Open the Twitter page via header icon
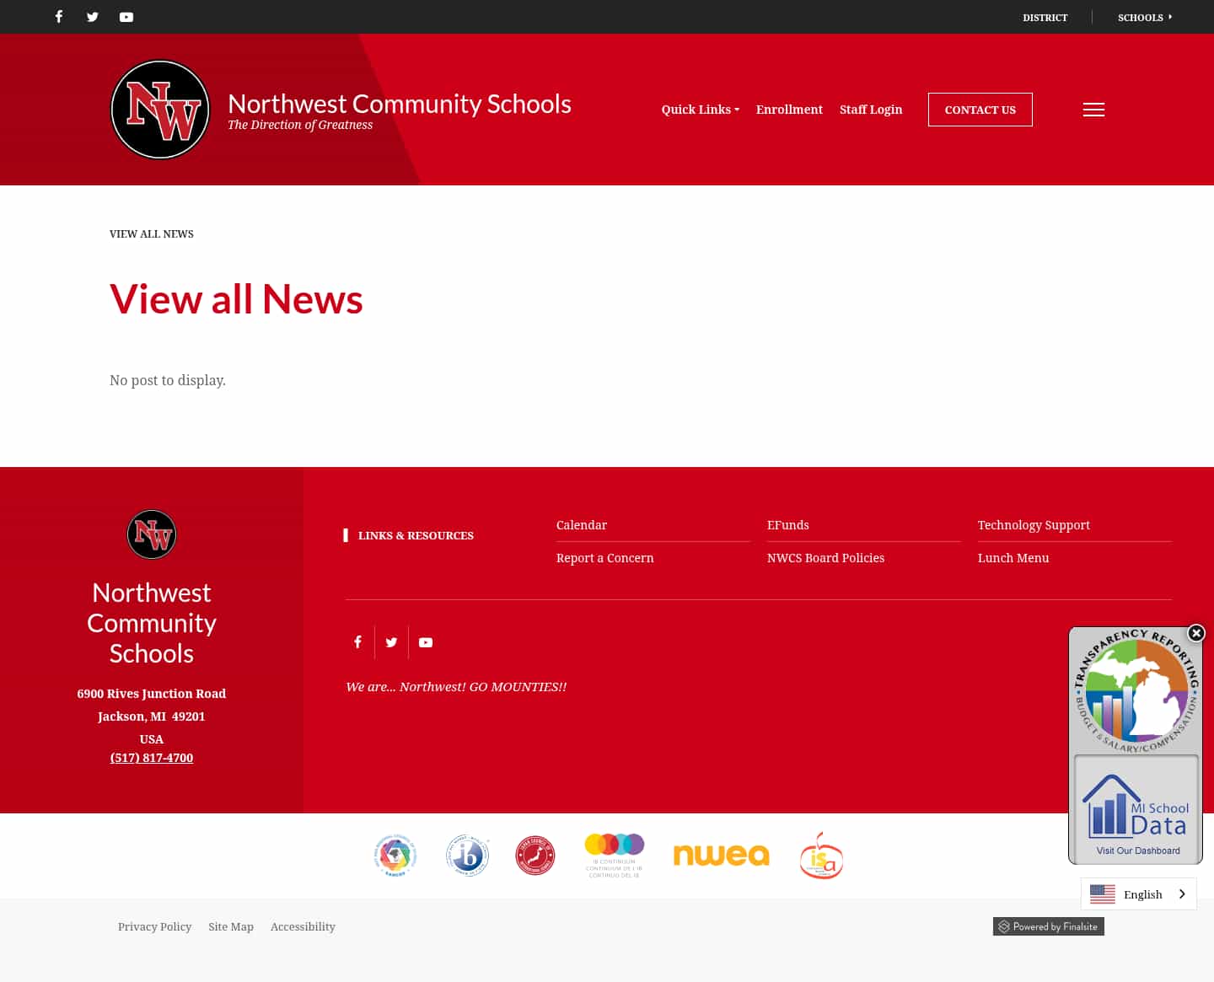This screenshot has width=1214, height=982. point(92,17)
